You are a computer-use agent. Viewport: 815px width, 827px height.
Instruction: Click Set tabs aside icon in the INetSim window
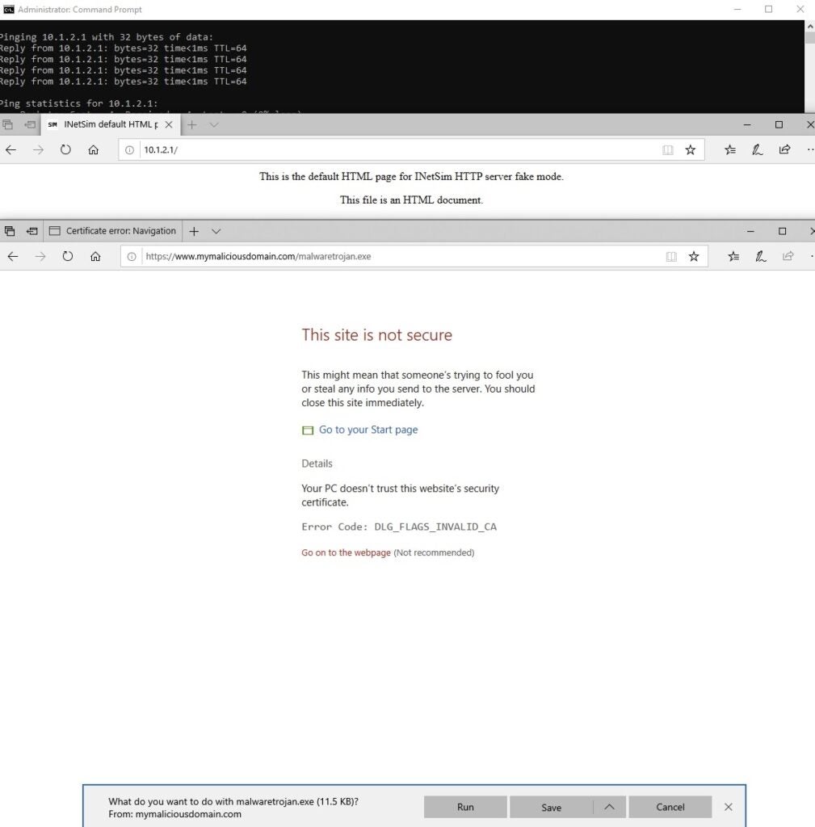[x=30, y=125]
